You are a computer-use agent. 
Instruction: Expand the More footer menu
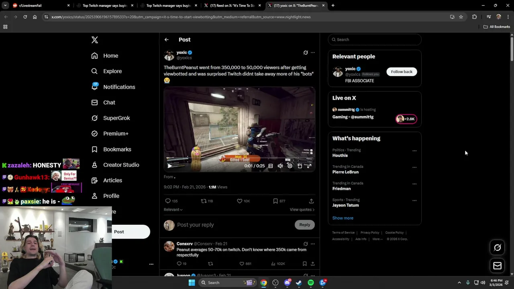[x=377, y=239]
